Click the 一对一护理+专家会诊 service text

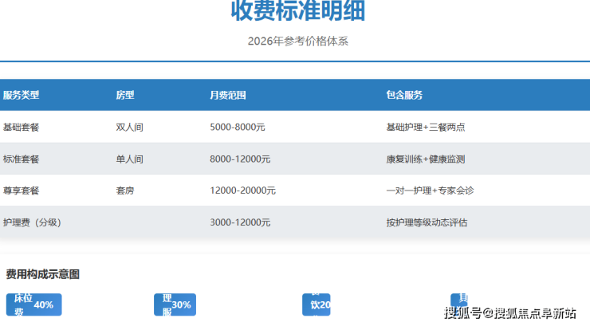(430, 190)
